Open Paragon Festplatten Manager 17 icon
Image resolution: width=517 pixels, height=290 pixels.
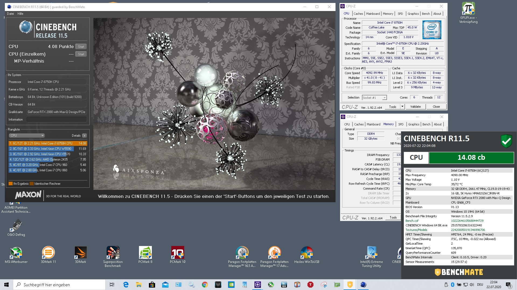coord(274,257)
